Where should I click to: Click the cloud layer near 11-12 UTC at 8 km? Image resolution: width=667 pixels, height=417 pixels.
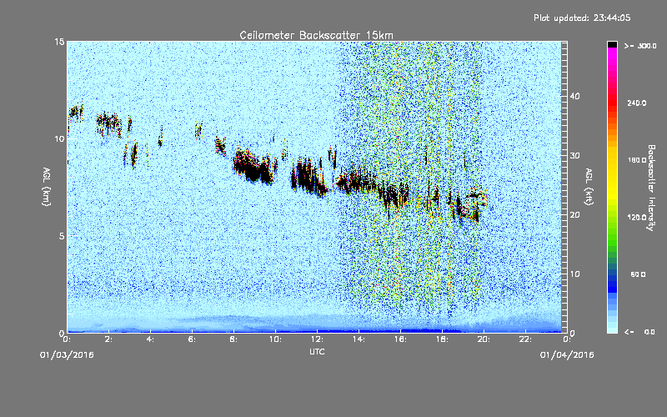click(309, 177)
